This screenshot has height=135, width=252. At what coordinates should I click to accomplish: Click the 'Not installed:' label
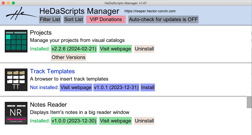[x=44, y=88]
